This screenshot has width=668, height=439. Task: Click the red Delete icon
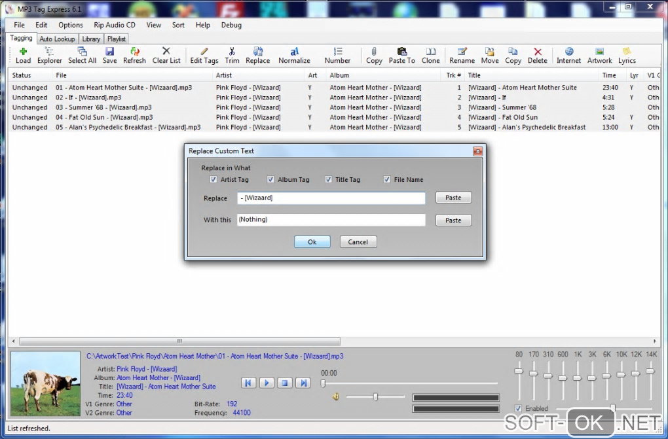click(x=538, y=56)
